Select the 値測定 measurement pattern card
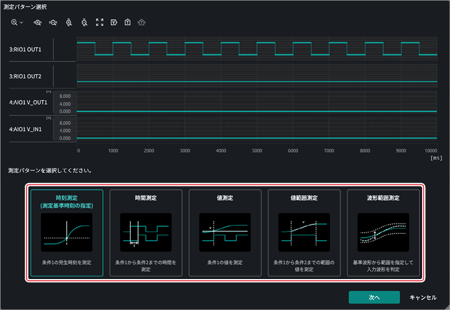The width and height of the screenshot is (450, 310). pos(225,233)
